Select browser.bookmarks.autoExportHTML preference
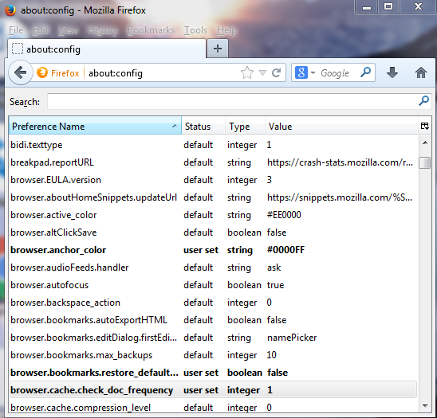437x418 pixels. point(213,320)
